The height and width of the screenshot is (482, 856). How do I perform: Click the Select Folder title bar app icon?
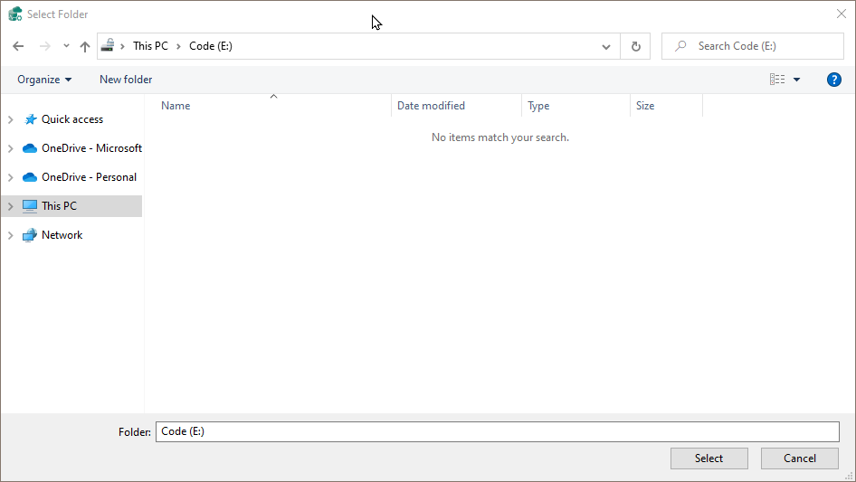click(x=15, y=14)
